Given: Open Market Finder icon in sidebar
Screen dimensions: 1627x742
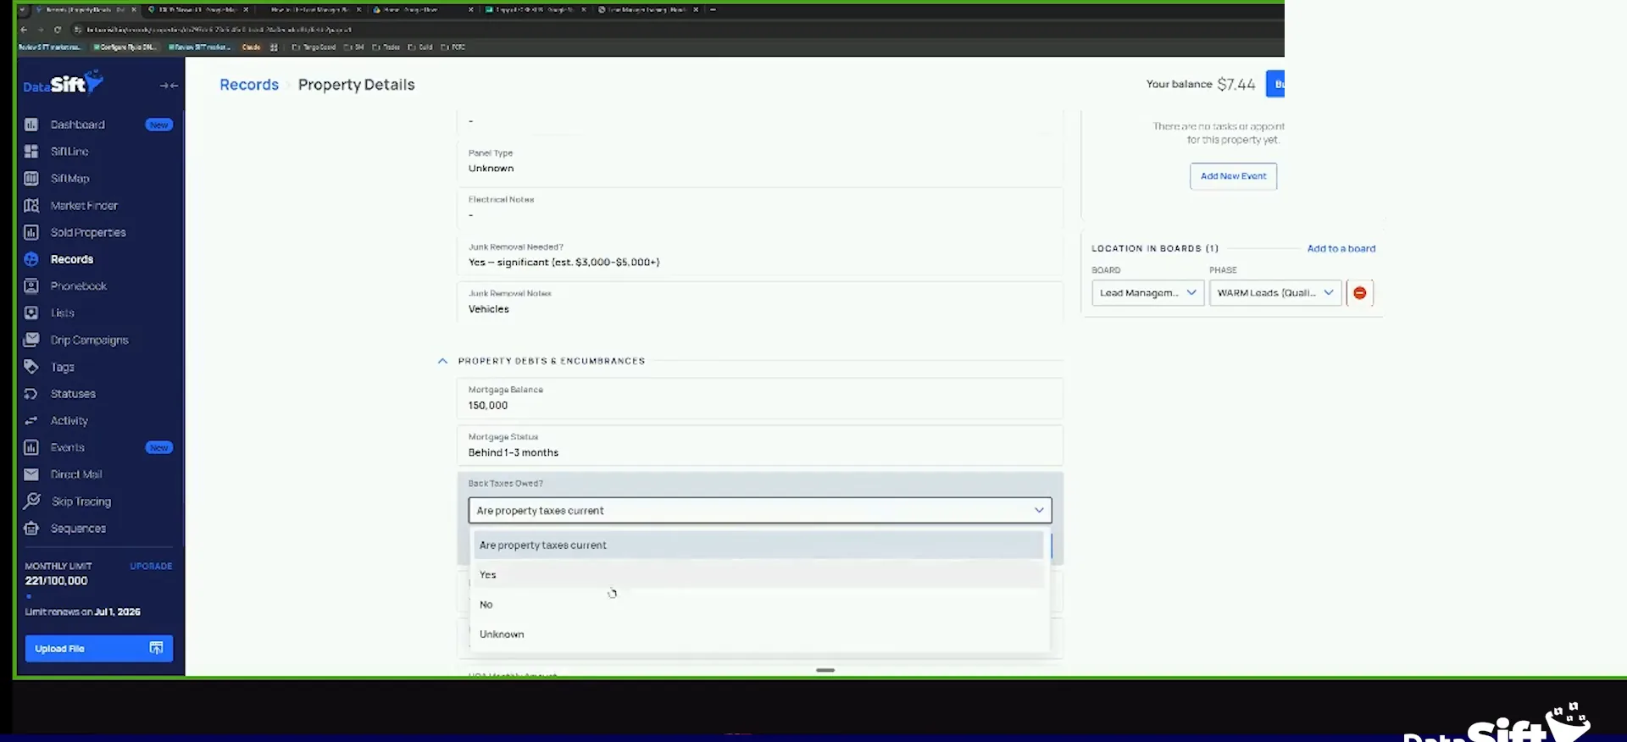Looking at the screenshot, I should (x=31, y=206).
